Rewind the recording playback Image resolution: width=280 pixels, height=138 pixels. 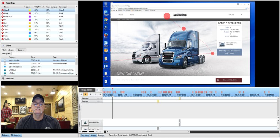81,94
